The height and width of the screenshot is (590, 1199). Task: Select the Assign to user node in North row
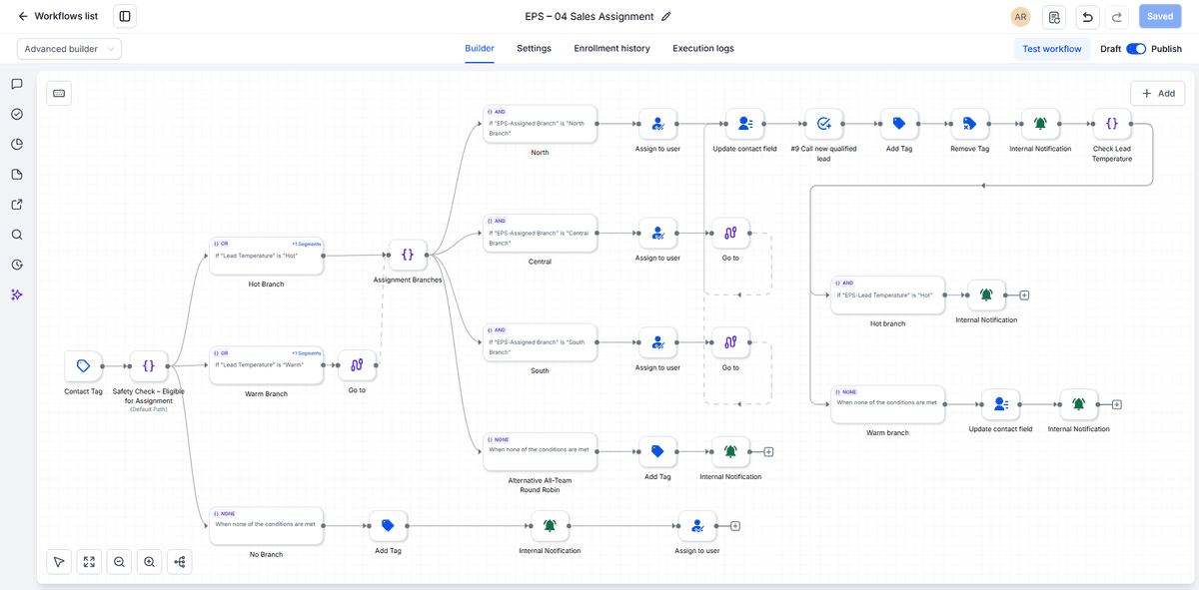click(657, 125)
